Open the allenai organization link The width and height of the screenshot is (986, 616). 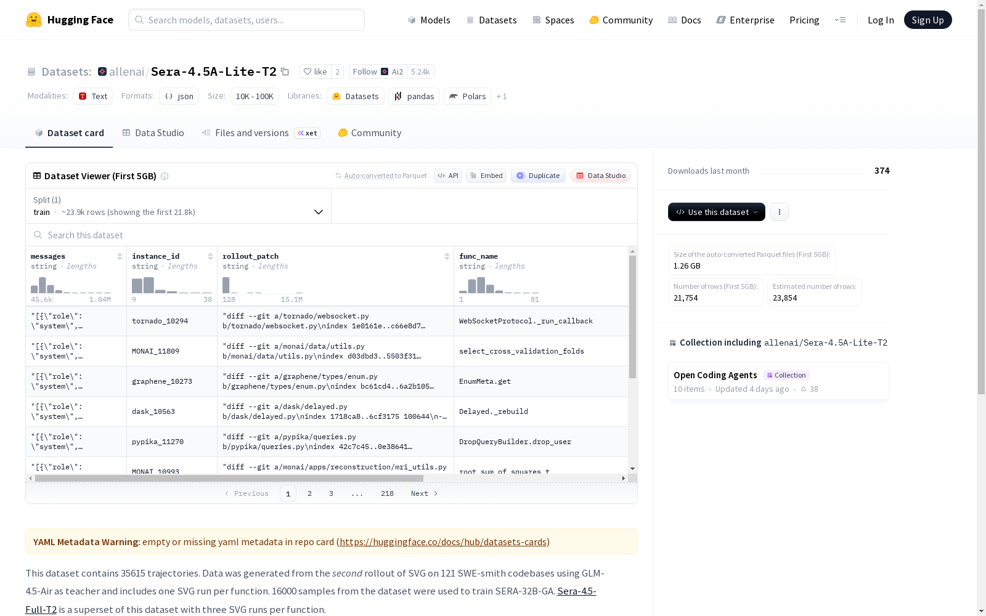pos(127,71)
